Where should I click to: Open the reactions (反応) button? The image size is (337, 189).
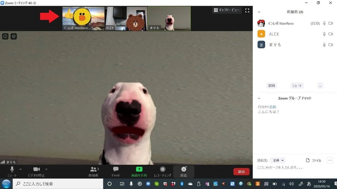(x=184, y=171)
